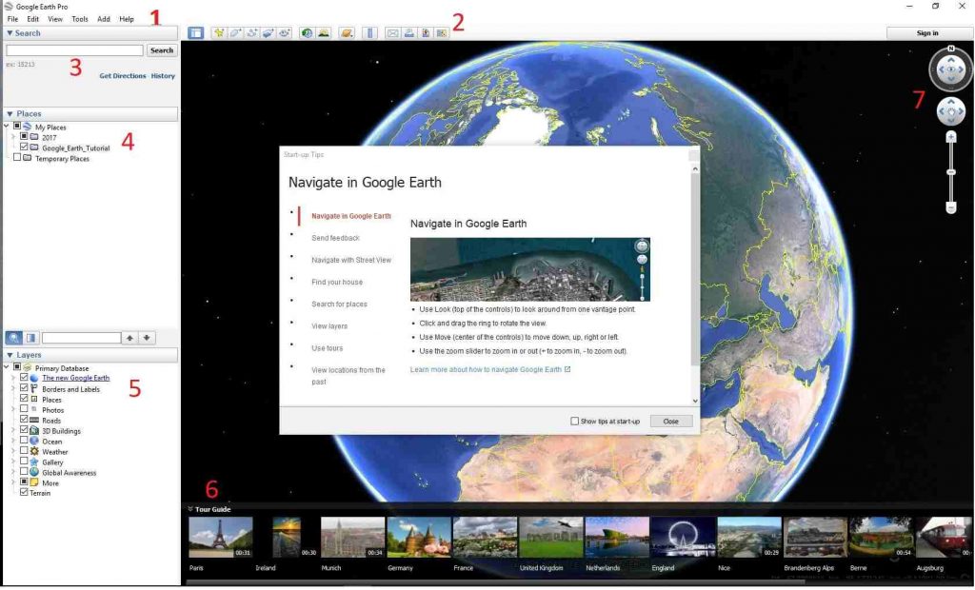Collapse the Layers panel header
This screenshot has width=975, height=590.
pyautogui.click(x=10, y=354)
